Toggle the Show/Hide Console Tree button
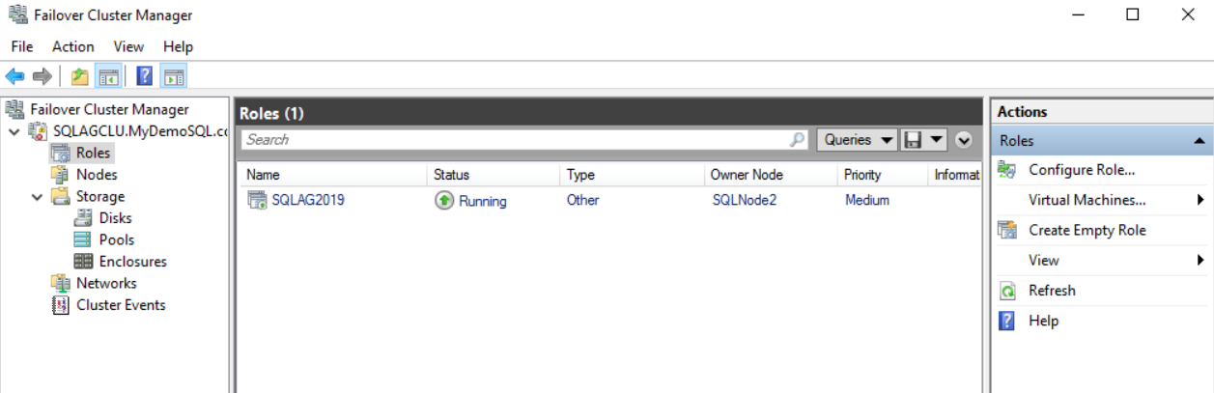The image size is (1214, 393). (x=108, y=76)
